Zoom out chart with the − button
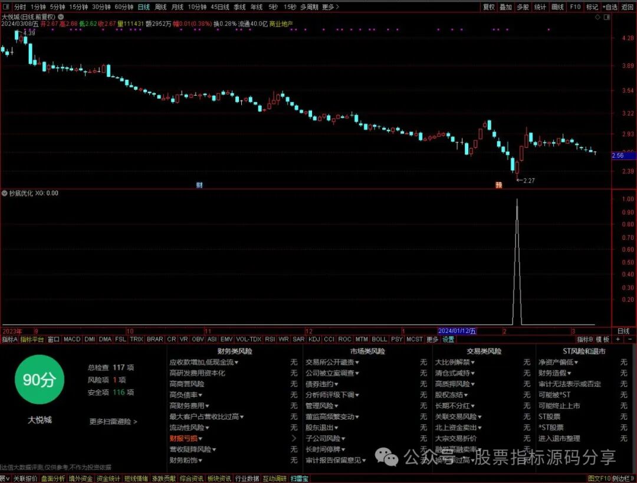This screenshot has width=637, height=483. 630,339
